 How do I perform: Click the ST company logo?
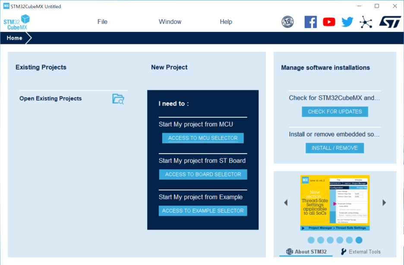point(390,22)
